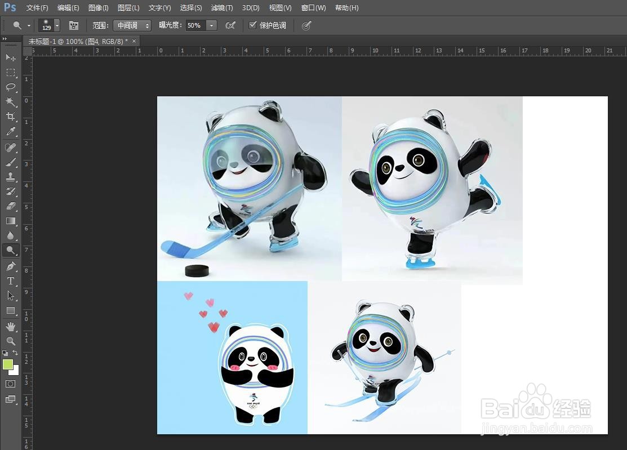Viewport: 627px width, 450px height.
Task: Click the green foreground color swatch
Action: click(7, 364)
